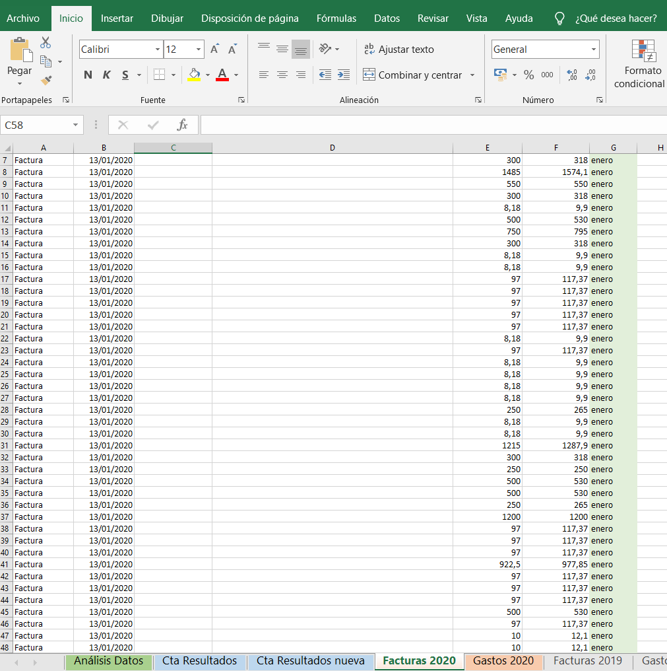Image resolution: width=667 pixels, height=671 pixels.
Task: Click the font color A icon
Action: tap(222, 75)
